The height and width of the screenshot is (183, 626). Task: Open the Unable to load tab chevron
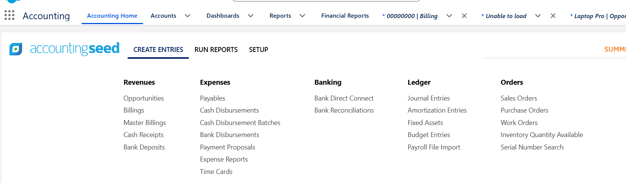tap(538, 16)
